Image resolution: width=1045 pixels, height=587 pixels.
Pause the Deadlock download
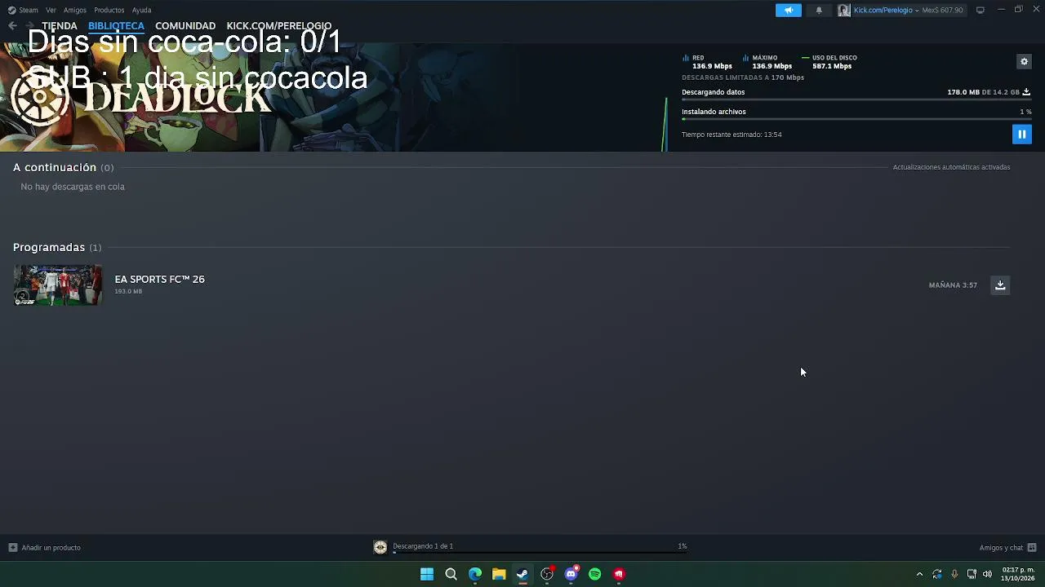pos(1021,135)
